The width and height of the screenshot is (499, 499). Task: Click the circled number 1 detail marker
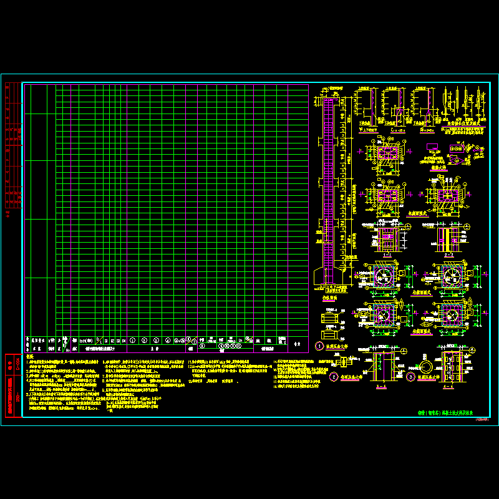[x=319, y=346]
